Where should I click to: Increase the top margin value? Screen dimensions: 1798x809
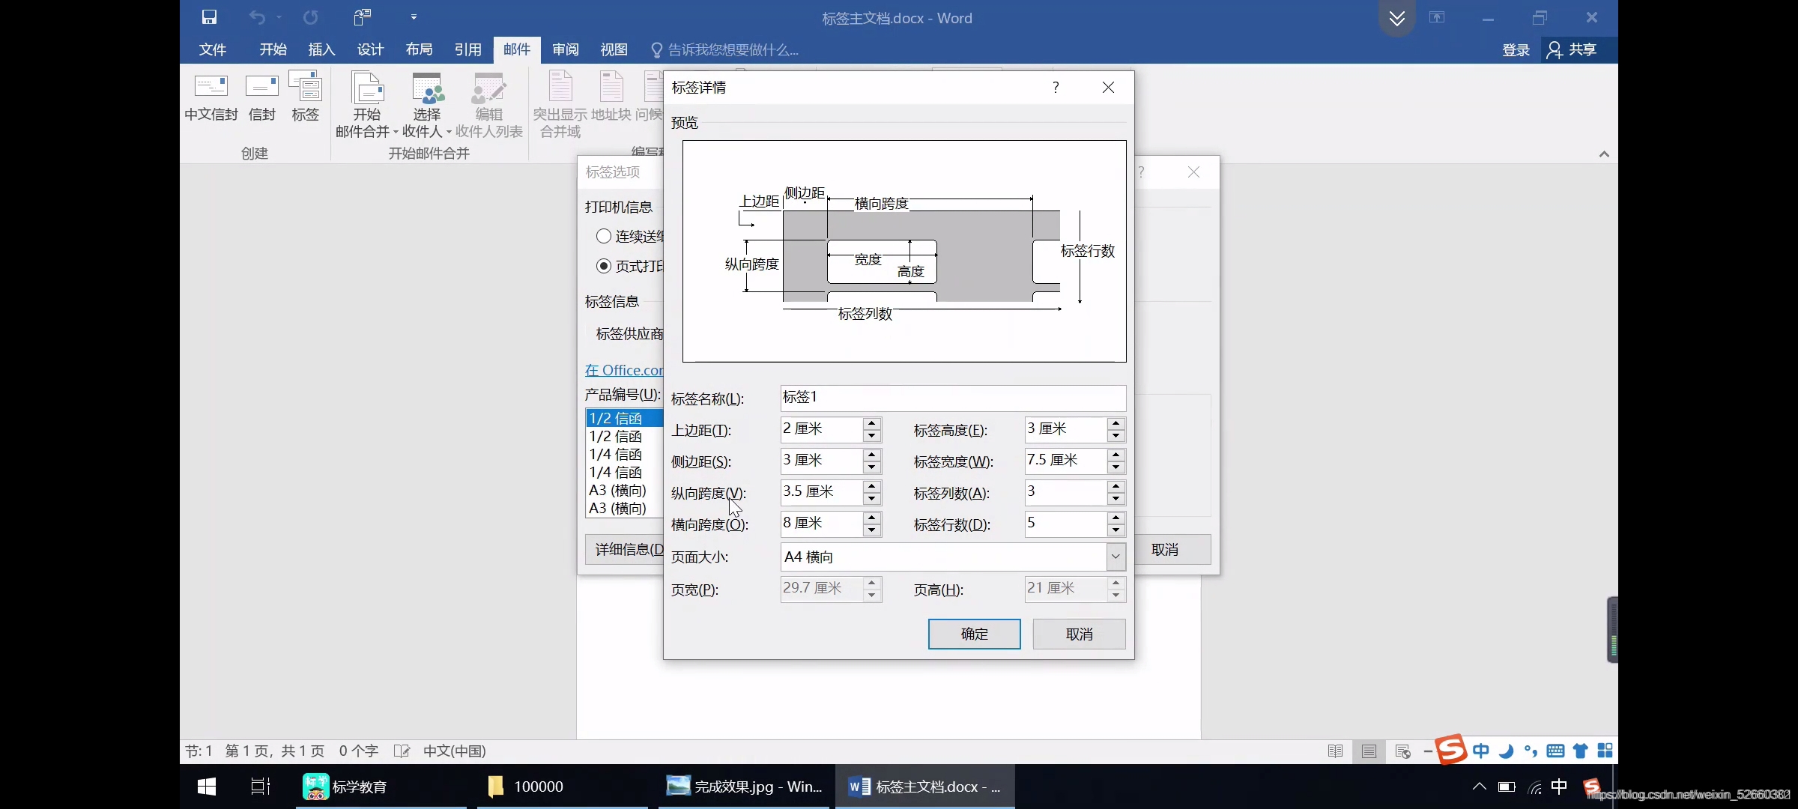point(871,424)
